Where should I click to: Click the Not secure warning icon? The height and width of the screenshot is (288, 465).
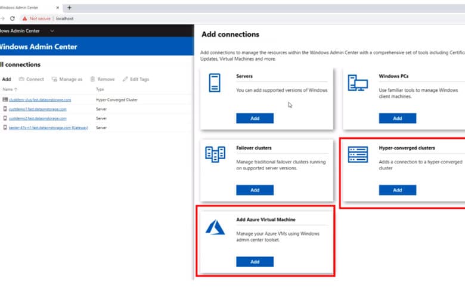tap(24, 18)
